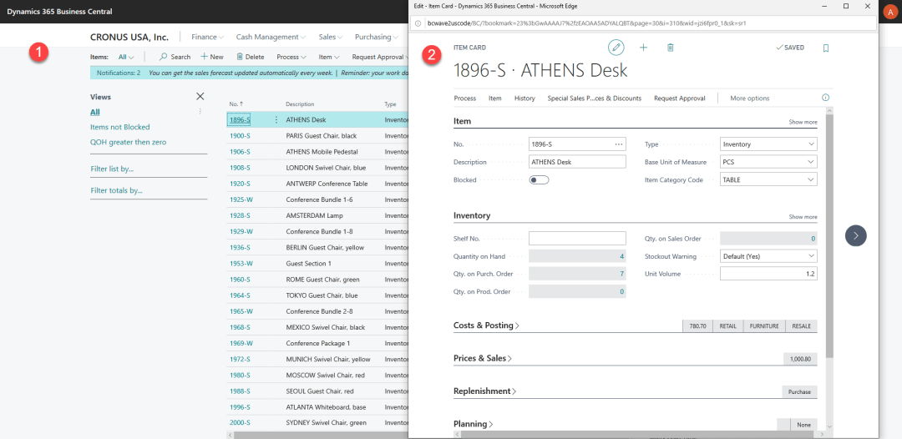Sort by the No. column header
Image resolution: width=902 pixels, height=439 pixels.
click(x=236, y=104)
